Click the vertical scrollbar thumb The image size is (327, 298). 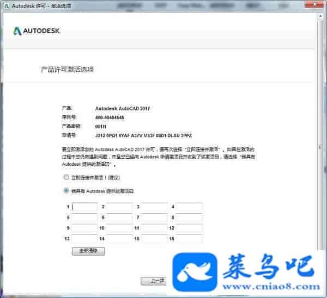[x=320, y=135]
